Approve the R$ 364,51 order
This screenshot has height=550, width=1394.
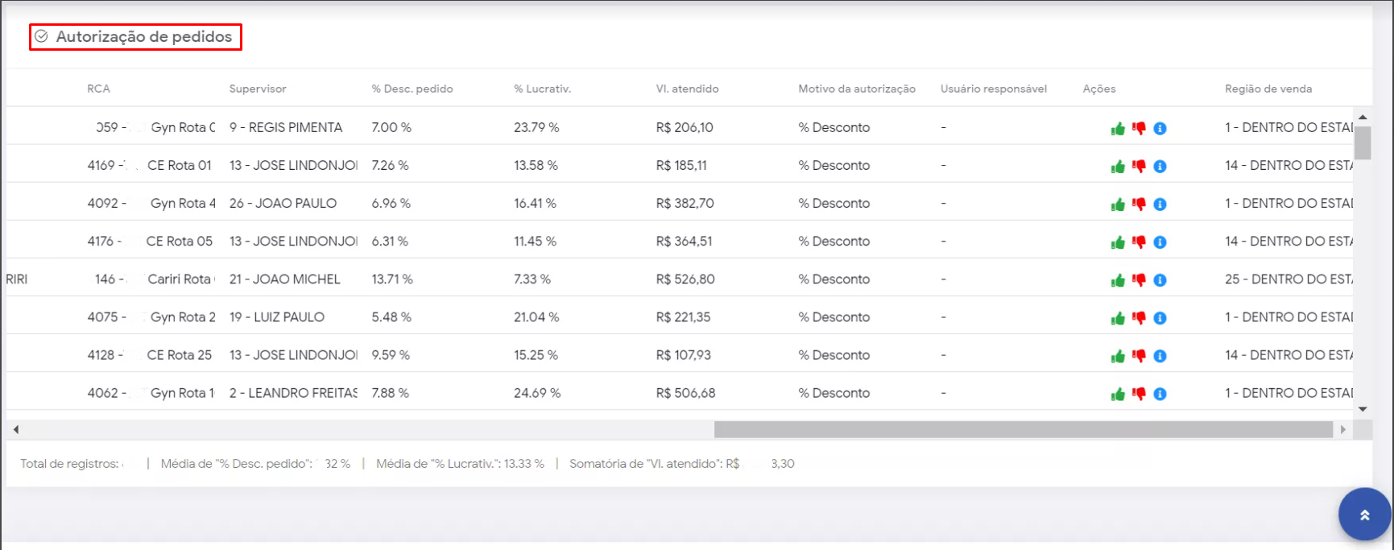(1118, 242)
